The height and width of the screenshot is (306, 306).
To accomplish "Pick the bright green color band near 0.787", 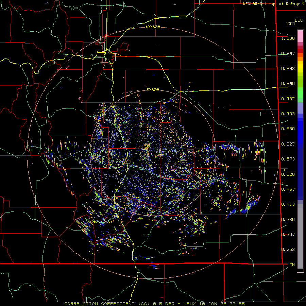I will (x=300, y=93).
